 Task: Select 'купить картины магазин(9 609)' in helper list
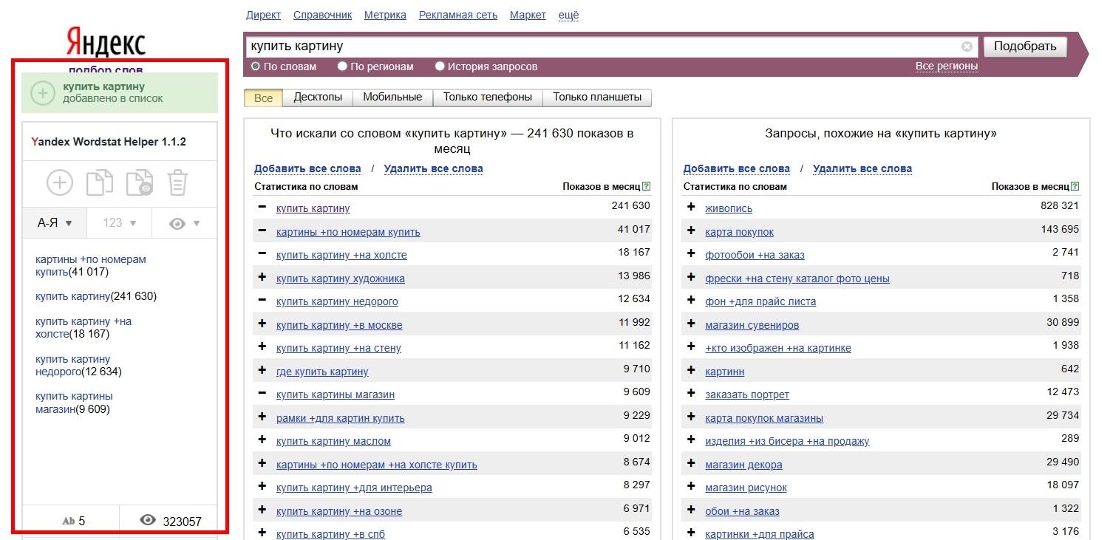[74, 403]
